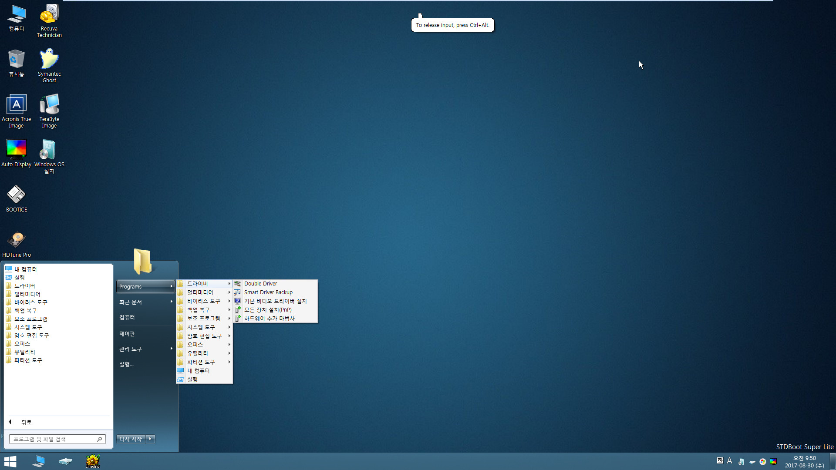Image resolution: width=836 pixels, height=470 pixels.
Task: Launch Symantec Ghost from desktop
Action: 49,66
